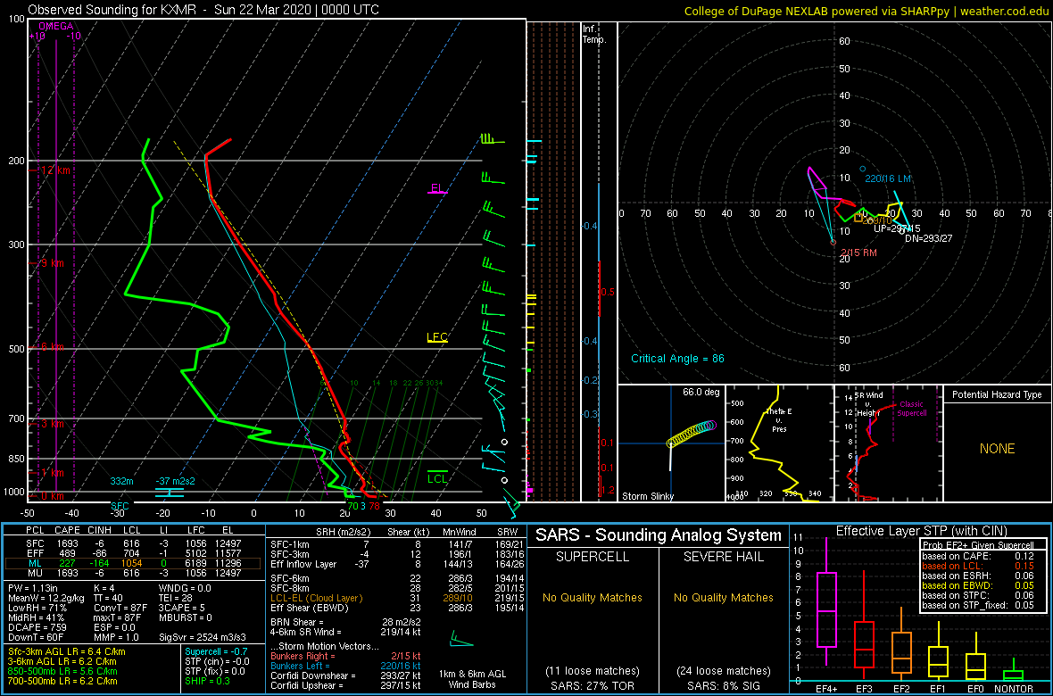Click the 'Sfc-3km AGL LR = 6.4 C/km' row
Viewport: 1053px width, 696px height.
tap(67, 652)
